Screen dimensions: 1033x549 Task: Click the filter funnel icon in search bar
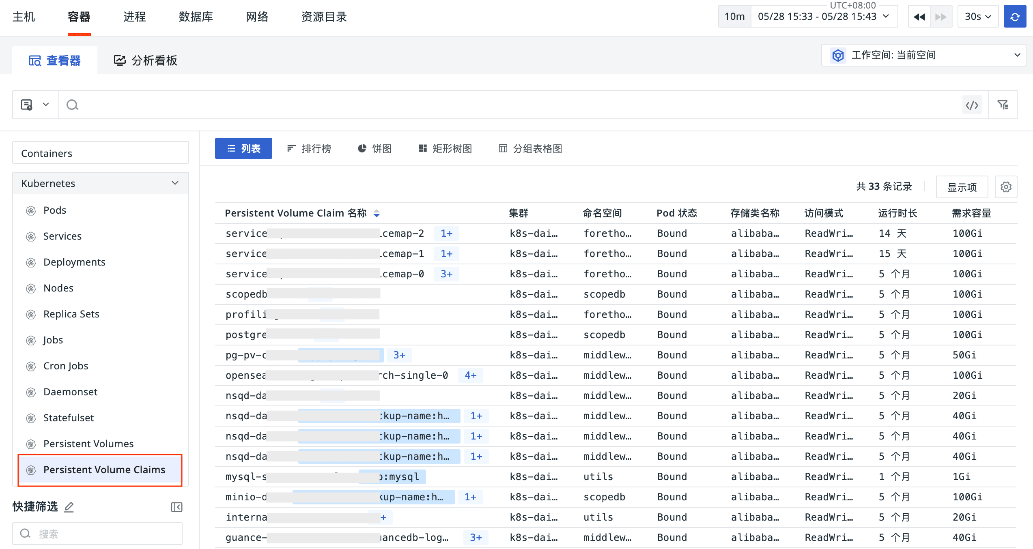coord(1003,105)
